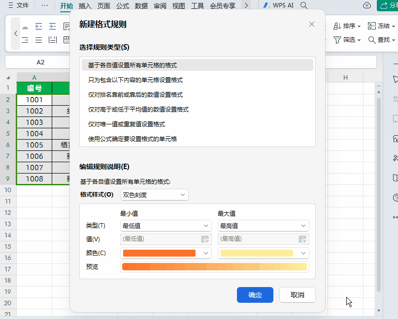Click the bottom align icon in ribbon
The width and height of the screenshot is (398, 319).
point(25,26)
